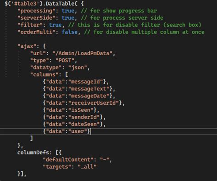This screenshot has width=217, height=181.
Task: Click the comment about multiple column at once
Action: tap(144, 32)
